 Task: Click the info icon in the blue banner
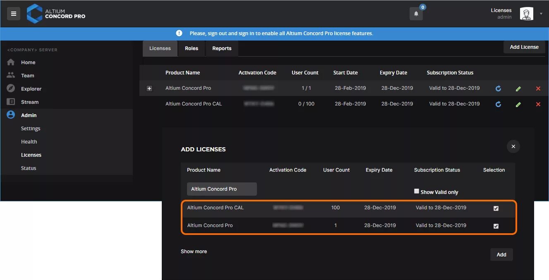click(x=179, y=33)
